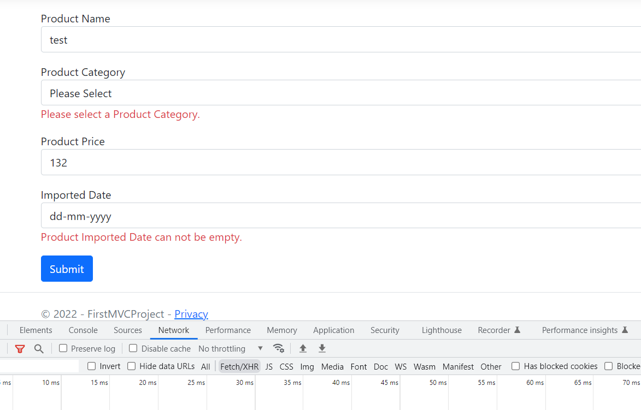Click the Product Name field containing test
Viewport: 641px width, 410px height.
pos(219,39)
